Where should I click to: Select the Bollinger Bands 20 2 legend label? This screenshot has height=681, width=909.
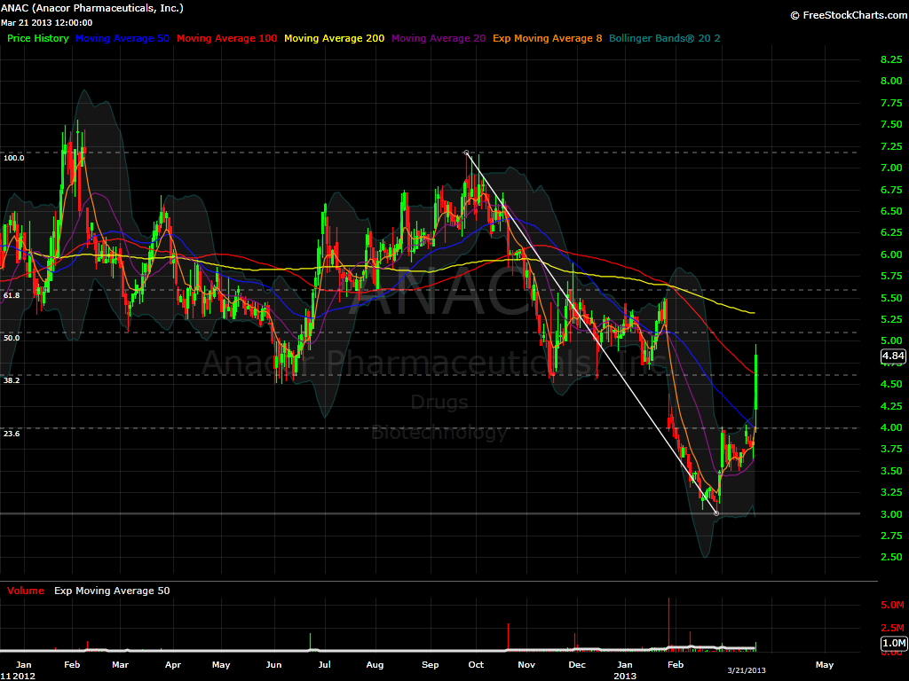pos(664,38)
